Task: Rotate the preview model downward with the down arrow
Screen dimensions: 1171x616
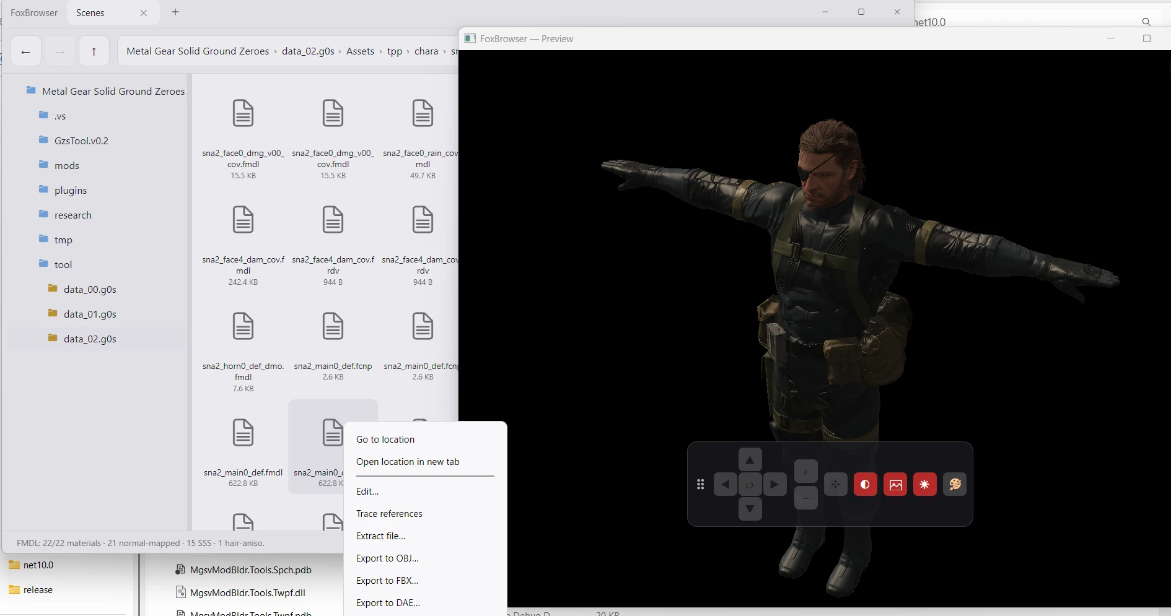Action: pyautogui.click(x=750, y=509)
